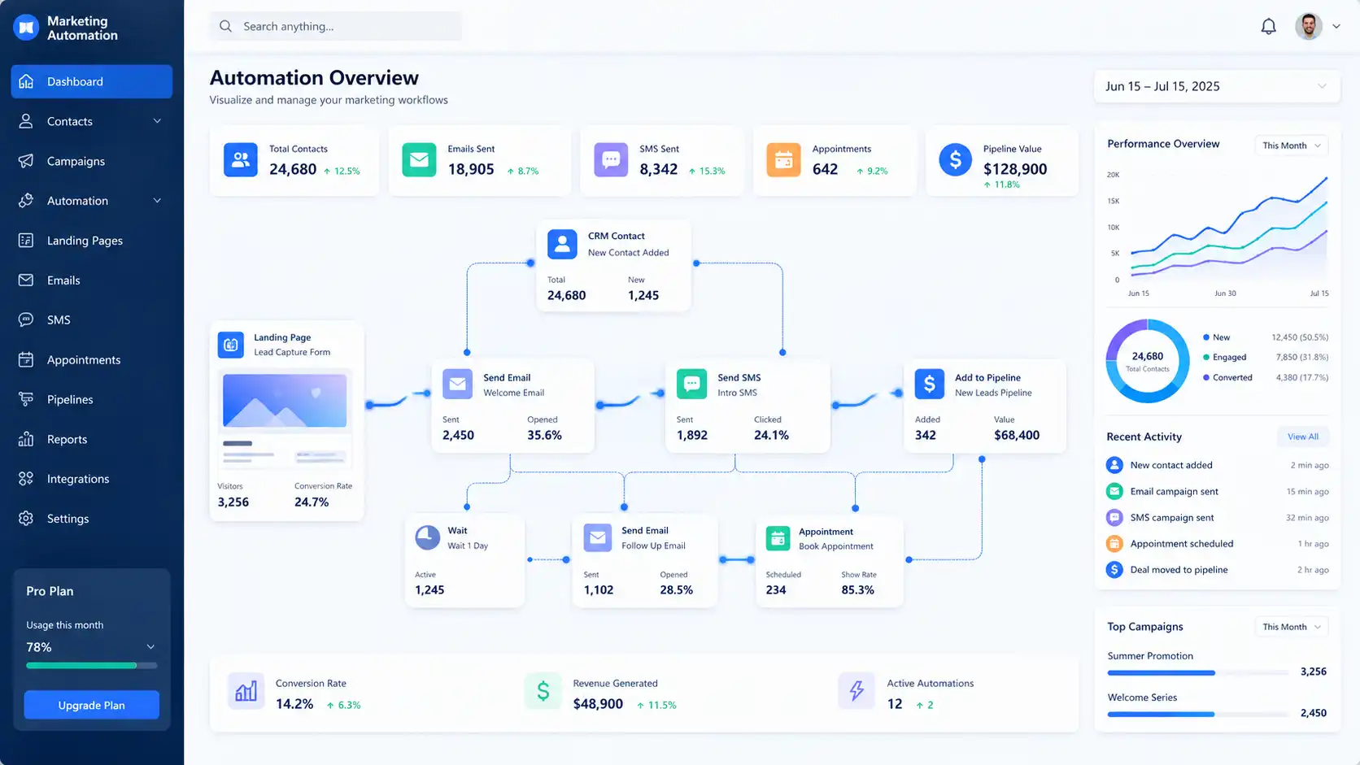Screen dimensions: 1360x765
Task: Open Performance Overview This Month dropdown
Action: [x=1292, y=146]
